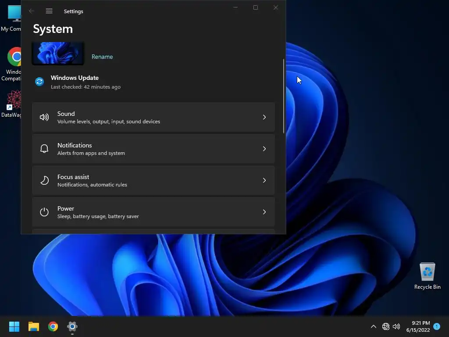The image size is (449, 337).
Task: Open Google Chrome from the taskbar
Action: click(x=53, y=326)
